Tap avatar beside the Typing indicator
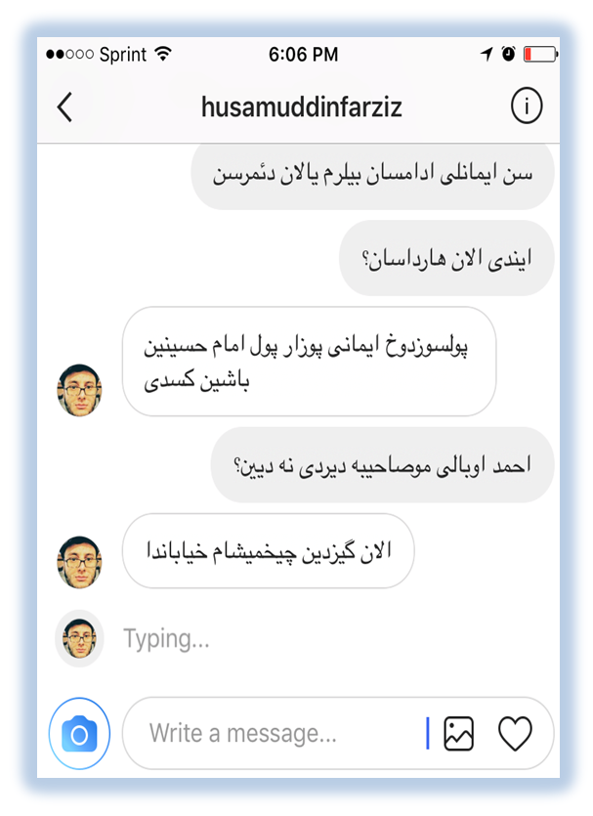593x816 pixels. point(79,639)
